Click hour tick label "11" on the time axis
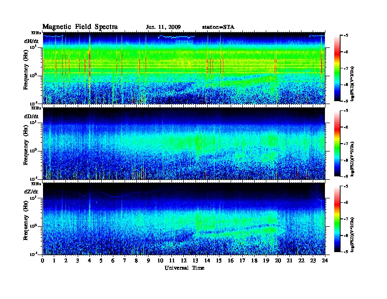 (x=172, y=260)
